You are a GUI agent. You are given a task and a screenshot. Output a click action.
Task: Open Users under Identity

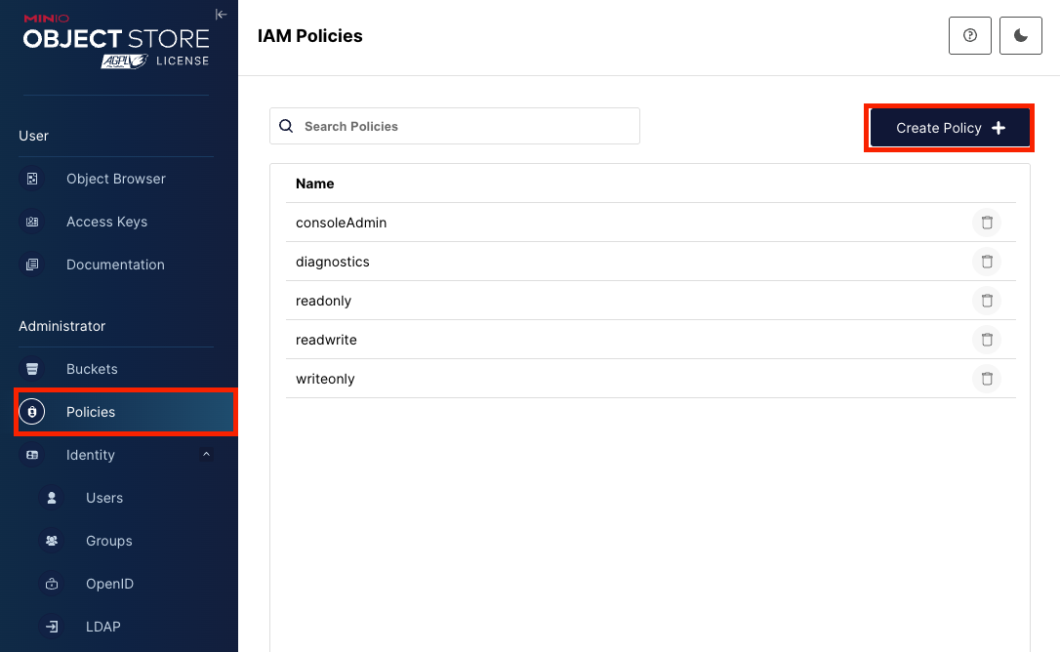[104, 498]
